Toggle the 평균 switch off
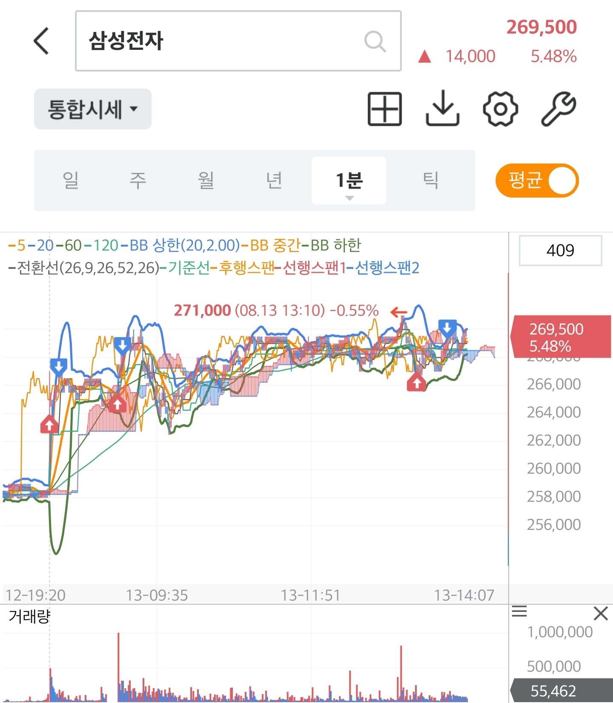The image size is (613, 703). (x=537, y=181)
